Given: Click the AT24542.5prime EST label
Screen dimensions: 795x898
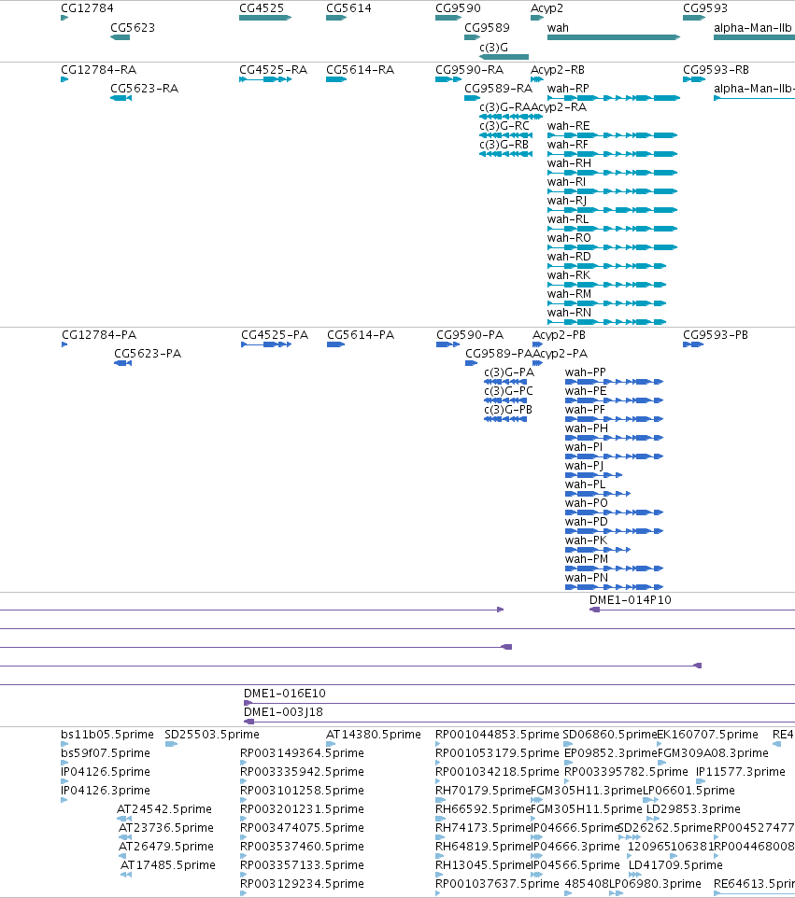Looking at the screenshot, I should tap(164, 808).
